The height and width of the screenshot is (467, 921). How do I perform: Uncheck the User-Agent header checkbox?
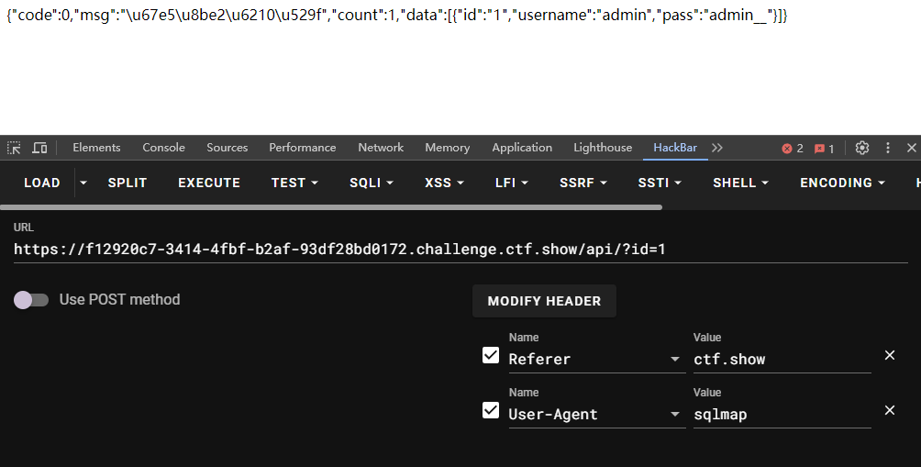pos(491,411)
